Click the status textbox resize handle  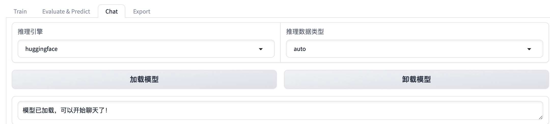[540, 117]
